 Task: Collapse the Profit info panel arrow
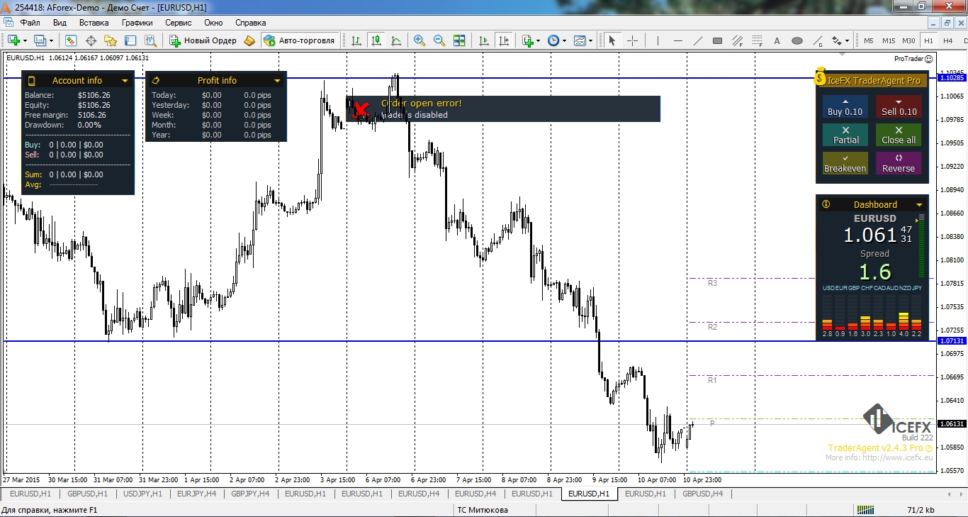pyautogui.click(x=277, y=81)
